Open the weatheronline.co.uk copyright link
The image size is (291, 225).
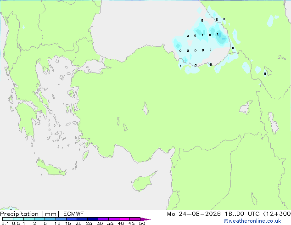(252, 221)
